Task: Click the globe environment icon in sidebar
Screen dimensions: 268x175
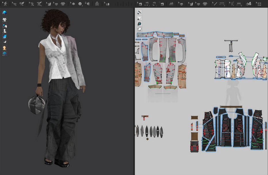Action: click(x=5, y=53)
